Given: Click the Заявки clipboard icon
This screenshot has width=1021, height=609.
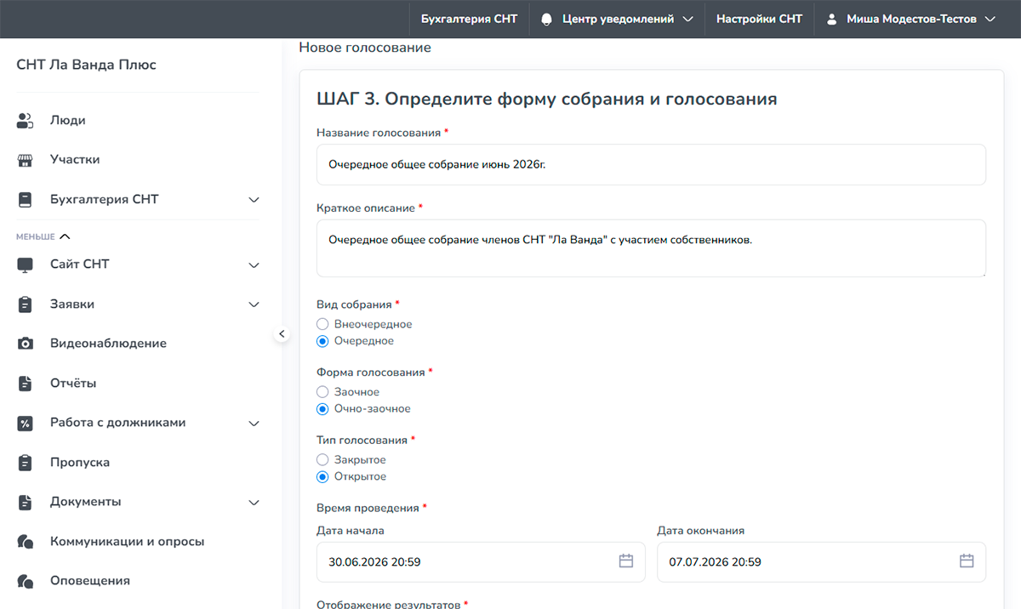Looking at the screenshot, I should pos(26,304).
